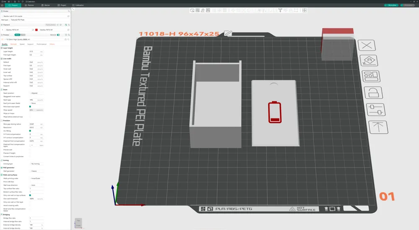This screenshot has width=419, height=230.
Task: Switch Process scope to Objects
Action: pos(23,35)
